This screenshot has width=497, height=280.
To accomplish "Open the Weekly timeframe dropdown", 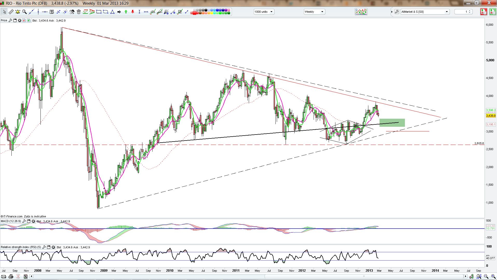I will point(322,12).
